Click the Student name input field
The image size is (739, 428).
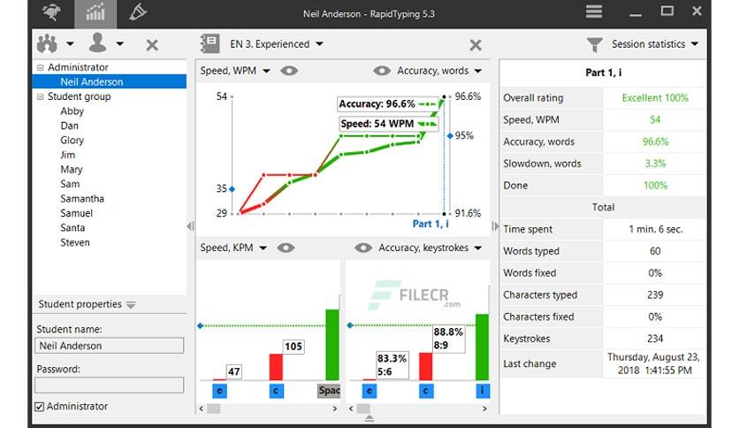110,346
